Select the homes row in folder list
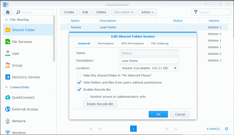234x135 pixels. pyautogui.click(x=144, y=27)
